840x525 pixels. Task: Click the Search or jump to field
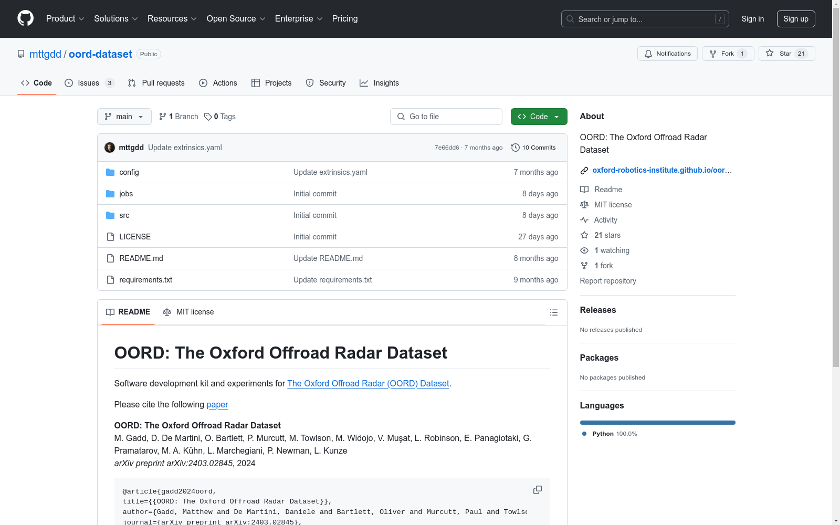point(645,19)
